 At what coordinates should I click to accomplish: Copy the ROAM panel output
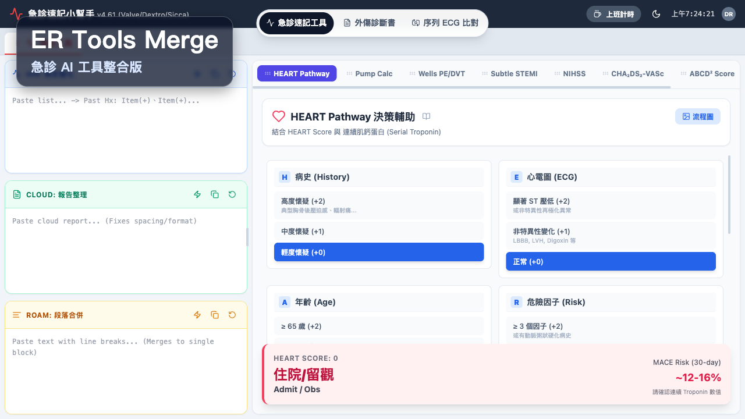point(215,315)
